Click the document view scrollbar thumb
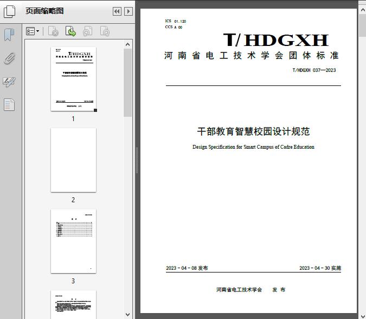366x319 pixels. click(363, 25)
